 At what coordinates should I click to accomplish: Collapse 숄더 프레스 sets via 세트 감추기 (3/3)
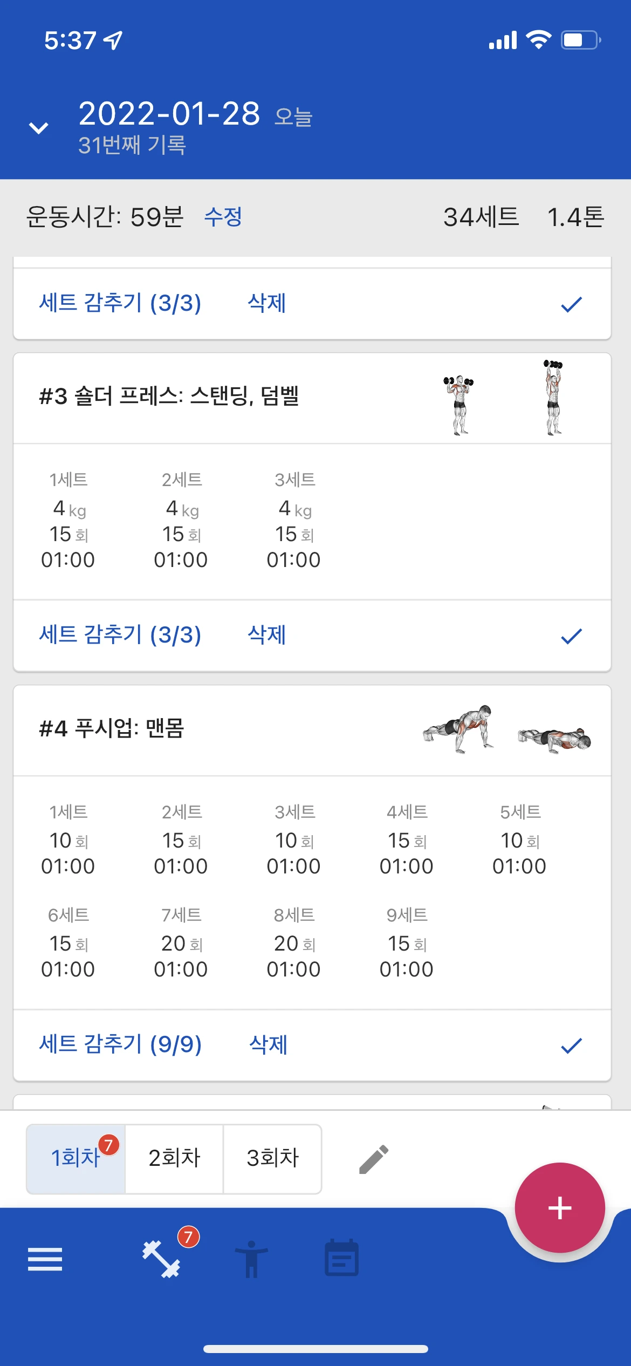coord(120,635)
